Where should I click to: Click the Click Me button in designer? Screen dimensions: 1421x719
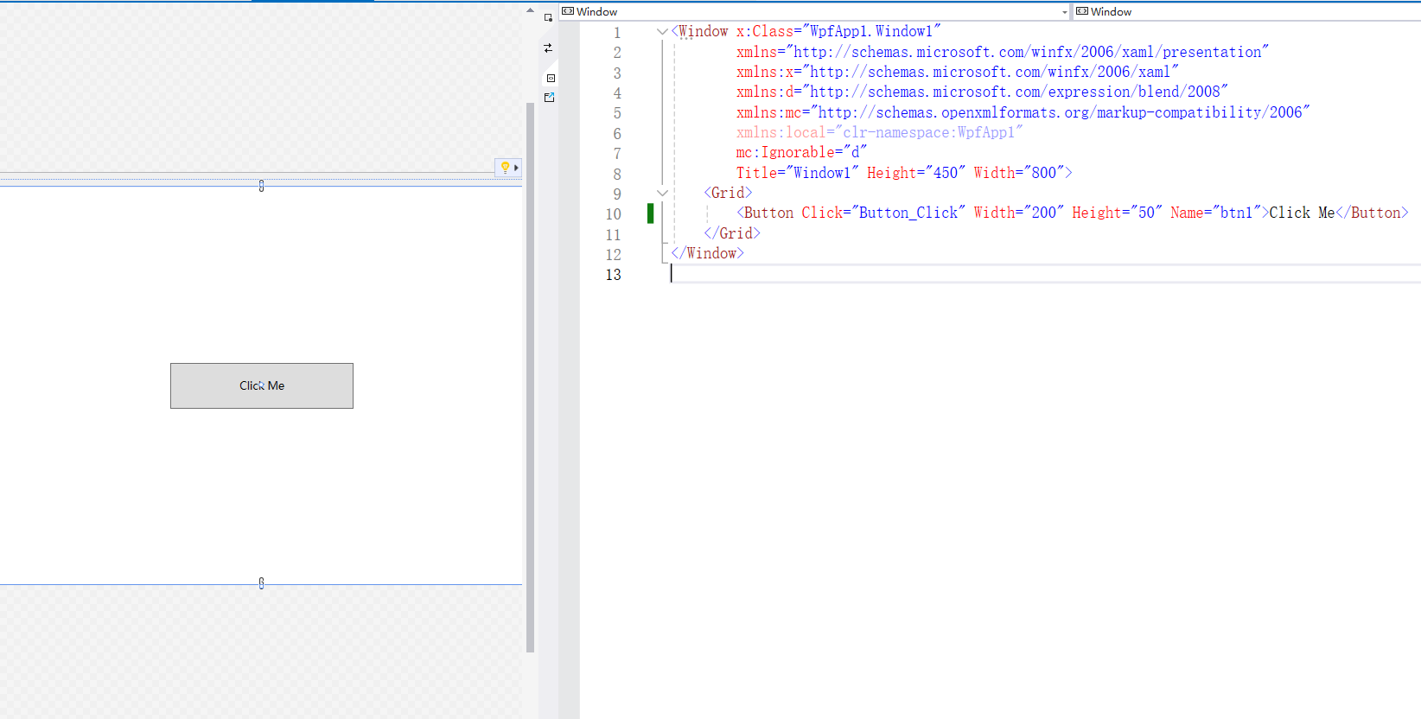click(262, 385)
